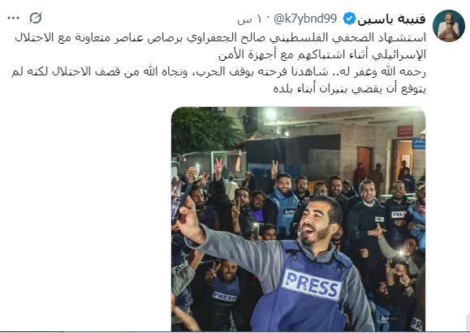Click the tweet's first line mentioning صالح الجعفراوي
The width and height of the screenshot is (470, 333).
coord(220,38)
